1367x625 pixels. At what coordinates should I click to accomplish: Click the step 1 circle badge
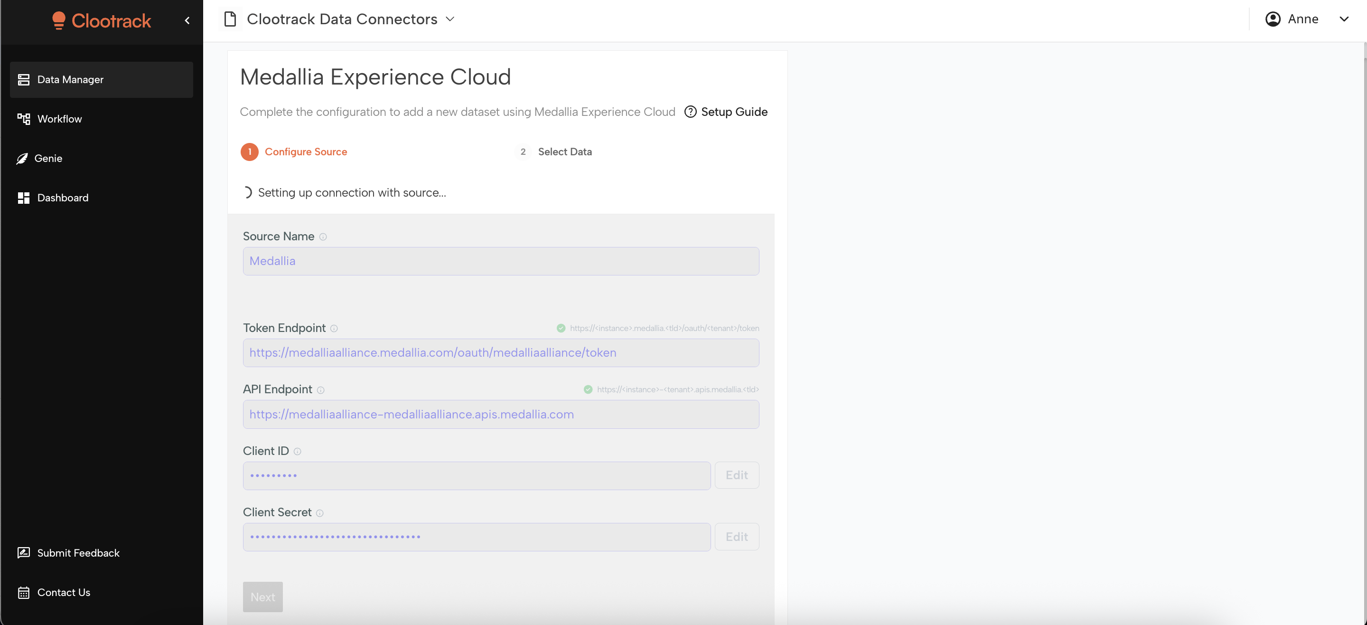point(249,152)
